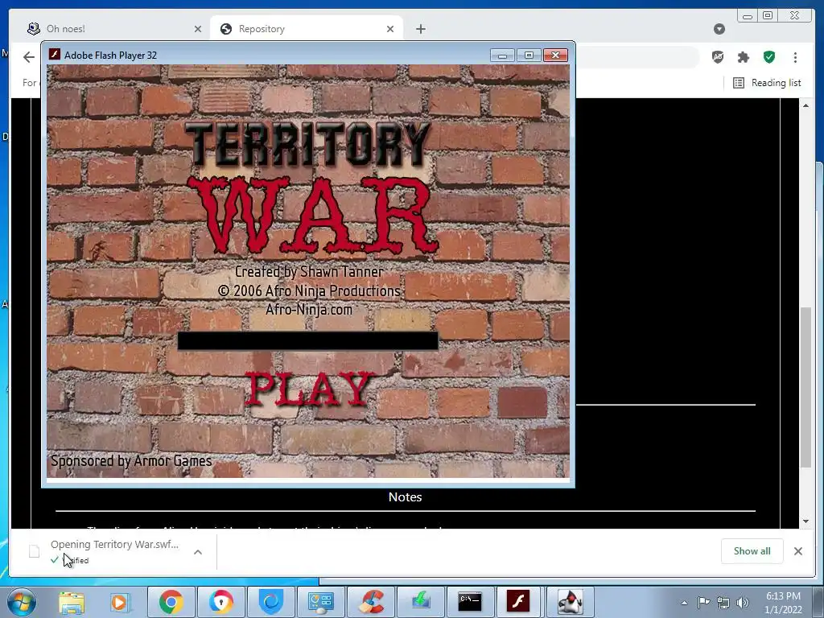Close the Oh noes! tab
The height and width of the screenshot is (618, 824).
click(x=198, y=29)
